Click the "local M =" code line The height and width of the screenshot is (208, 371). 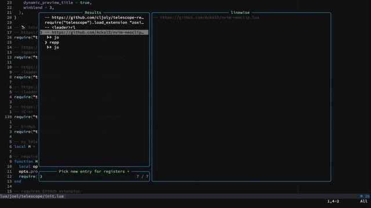tap(24, 146)
